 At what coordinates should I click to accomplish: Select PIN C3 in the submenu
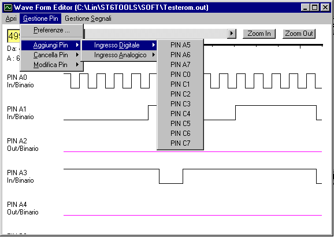coord(180,104)
